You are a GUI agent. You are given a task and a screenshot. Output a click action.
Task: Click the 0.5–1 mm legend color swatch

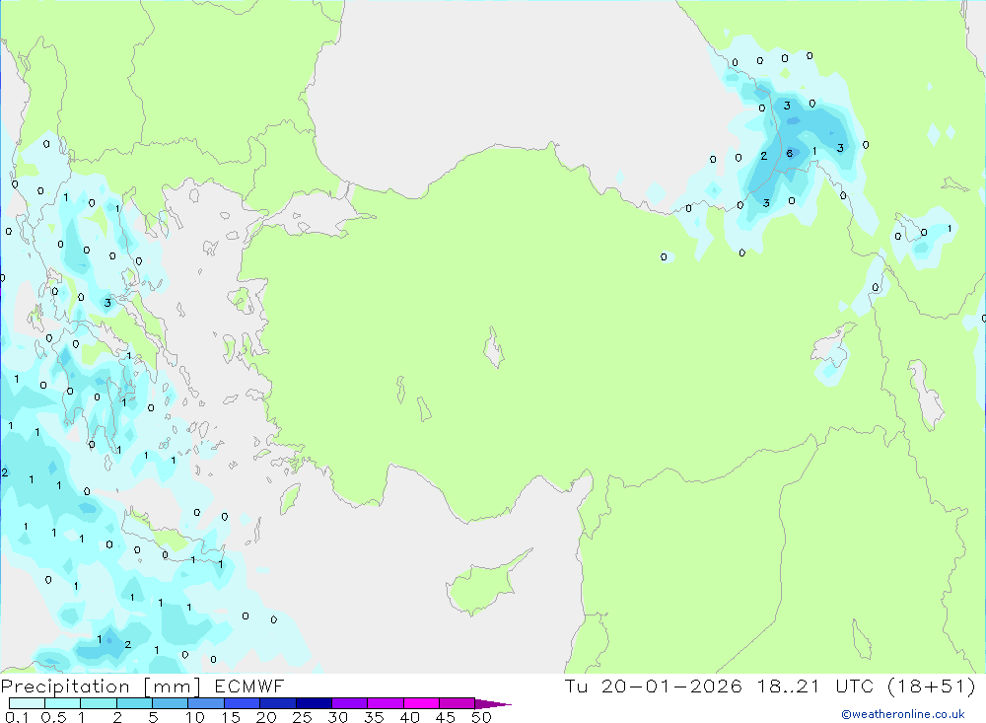click(x=63, y=703)
